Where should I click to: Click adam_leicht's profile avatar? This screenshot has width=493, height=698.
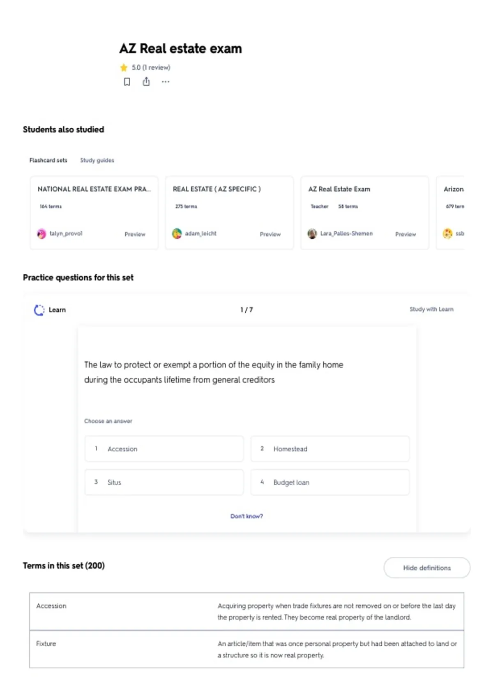177,234
